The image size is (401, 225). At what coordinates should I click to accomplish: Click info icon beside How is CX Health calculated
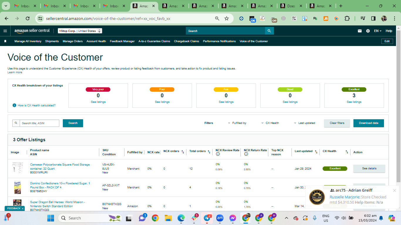coord(14,105)
